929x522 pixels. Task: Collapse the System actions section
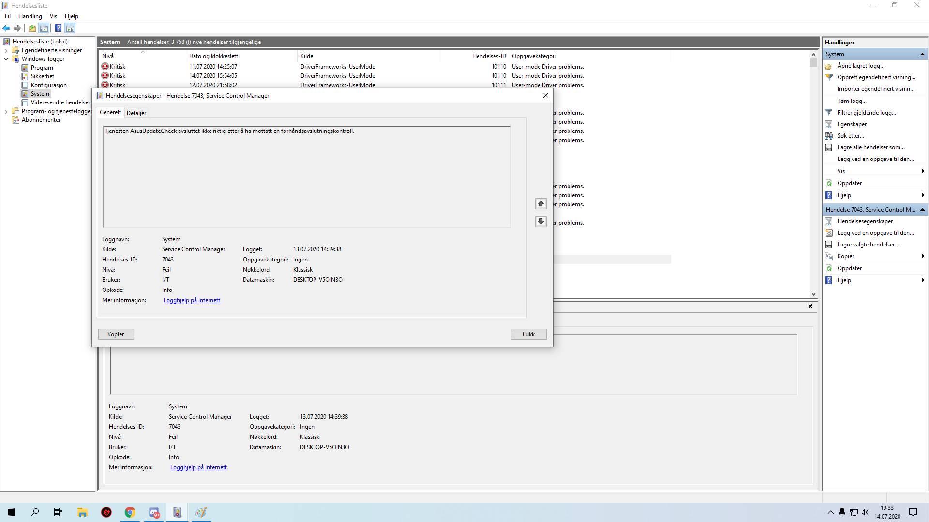[922, 54]
